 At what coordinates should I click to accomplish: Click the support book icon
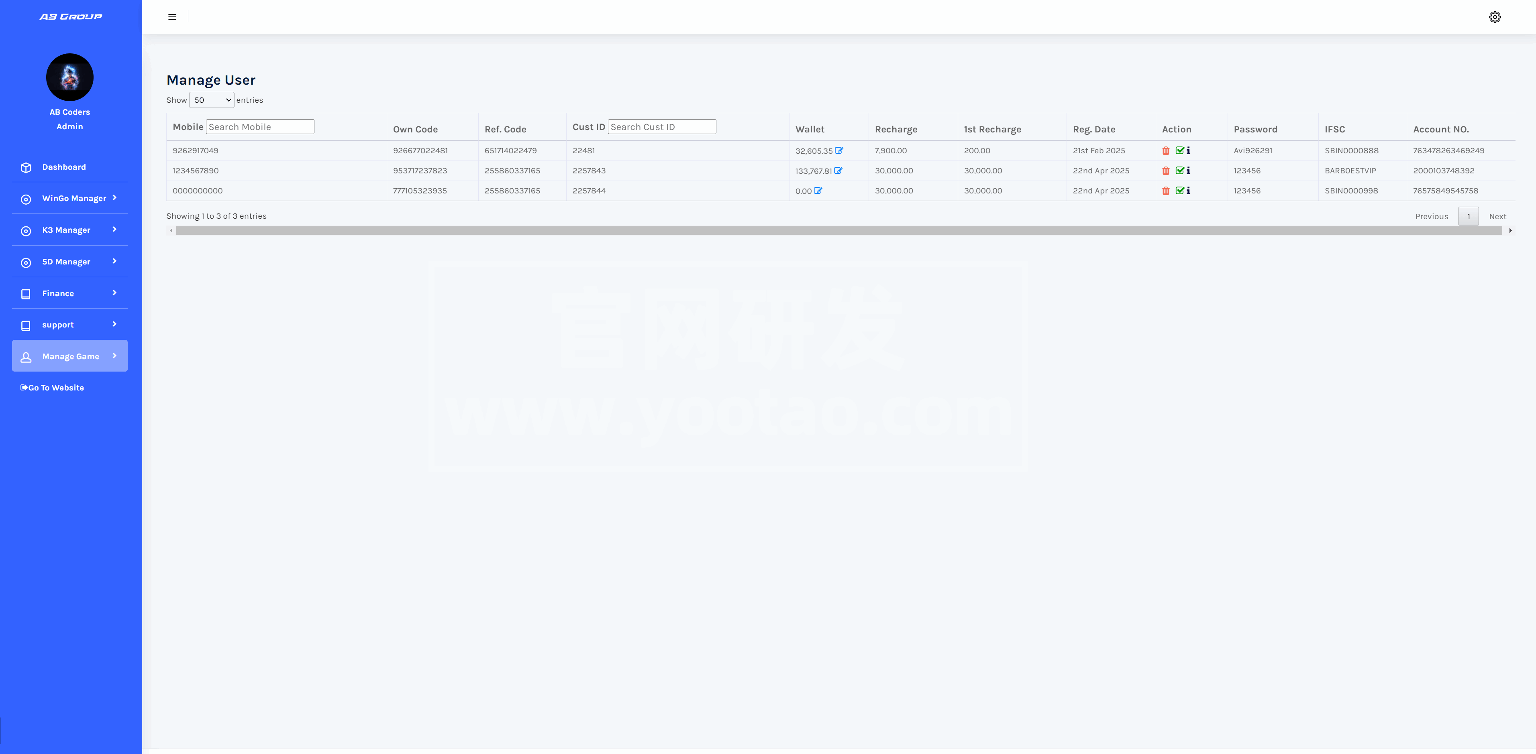point(26,325)
